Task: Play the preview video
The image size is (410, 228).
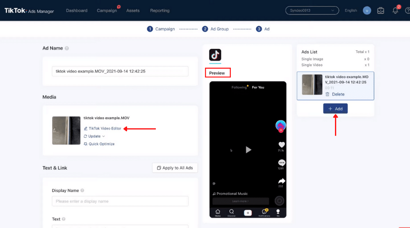Action: coord(248,150)
